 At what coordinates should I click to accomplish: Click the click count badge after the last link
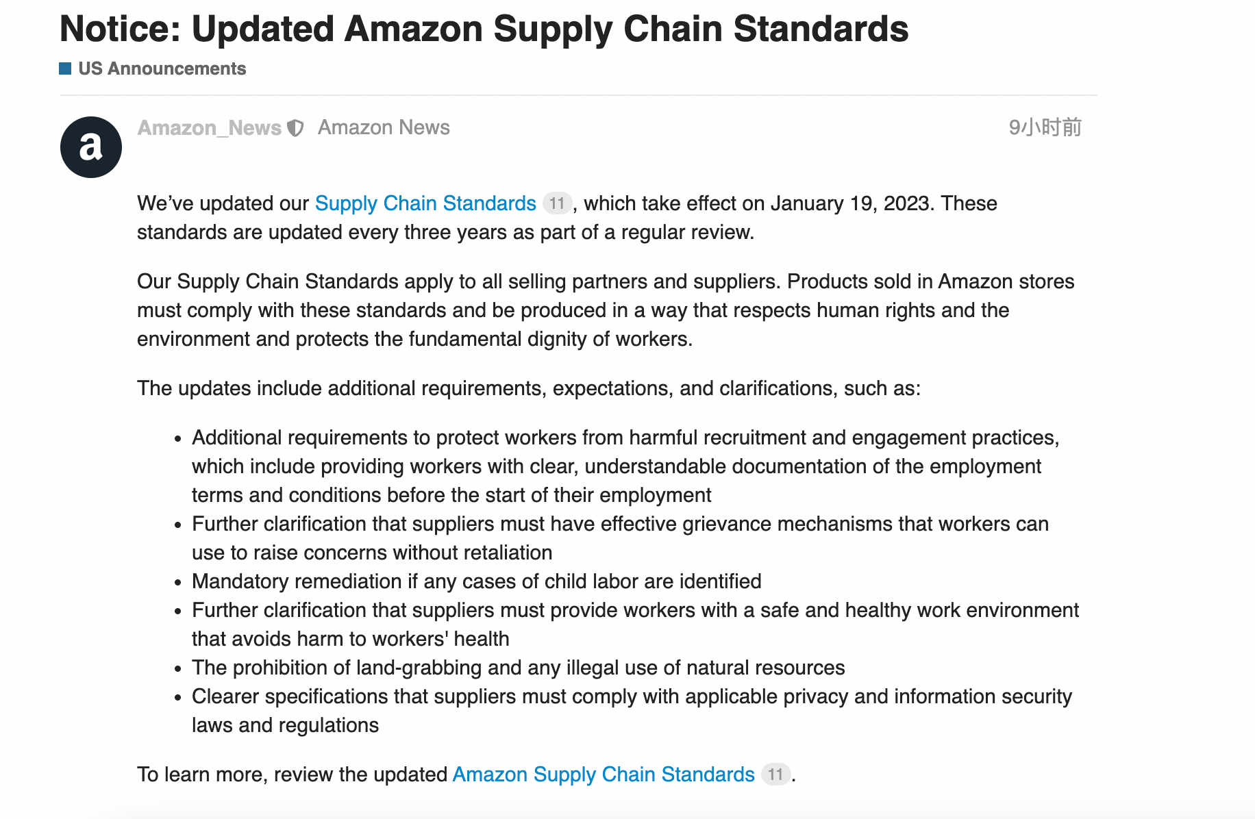point(775,774)
